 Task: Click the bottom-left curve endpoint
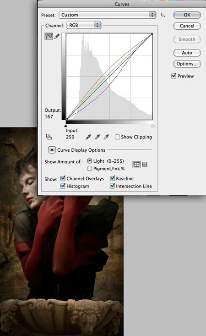[x=67, y=119]
